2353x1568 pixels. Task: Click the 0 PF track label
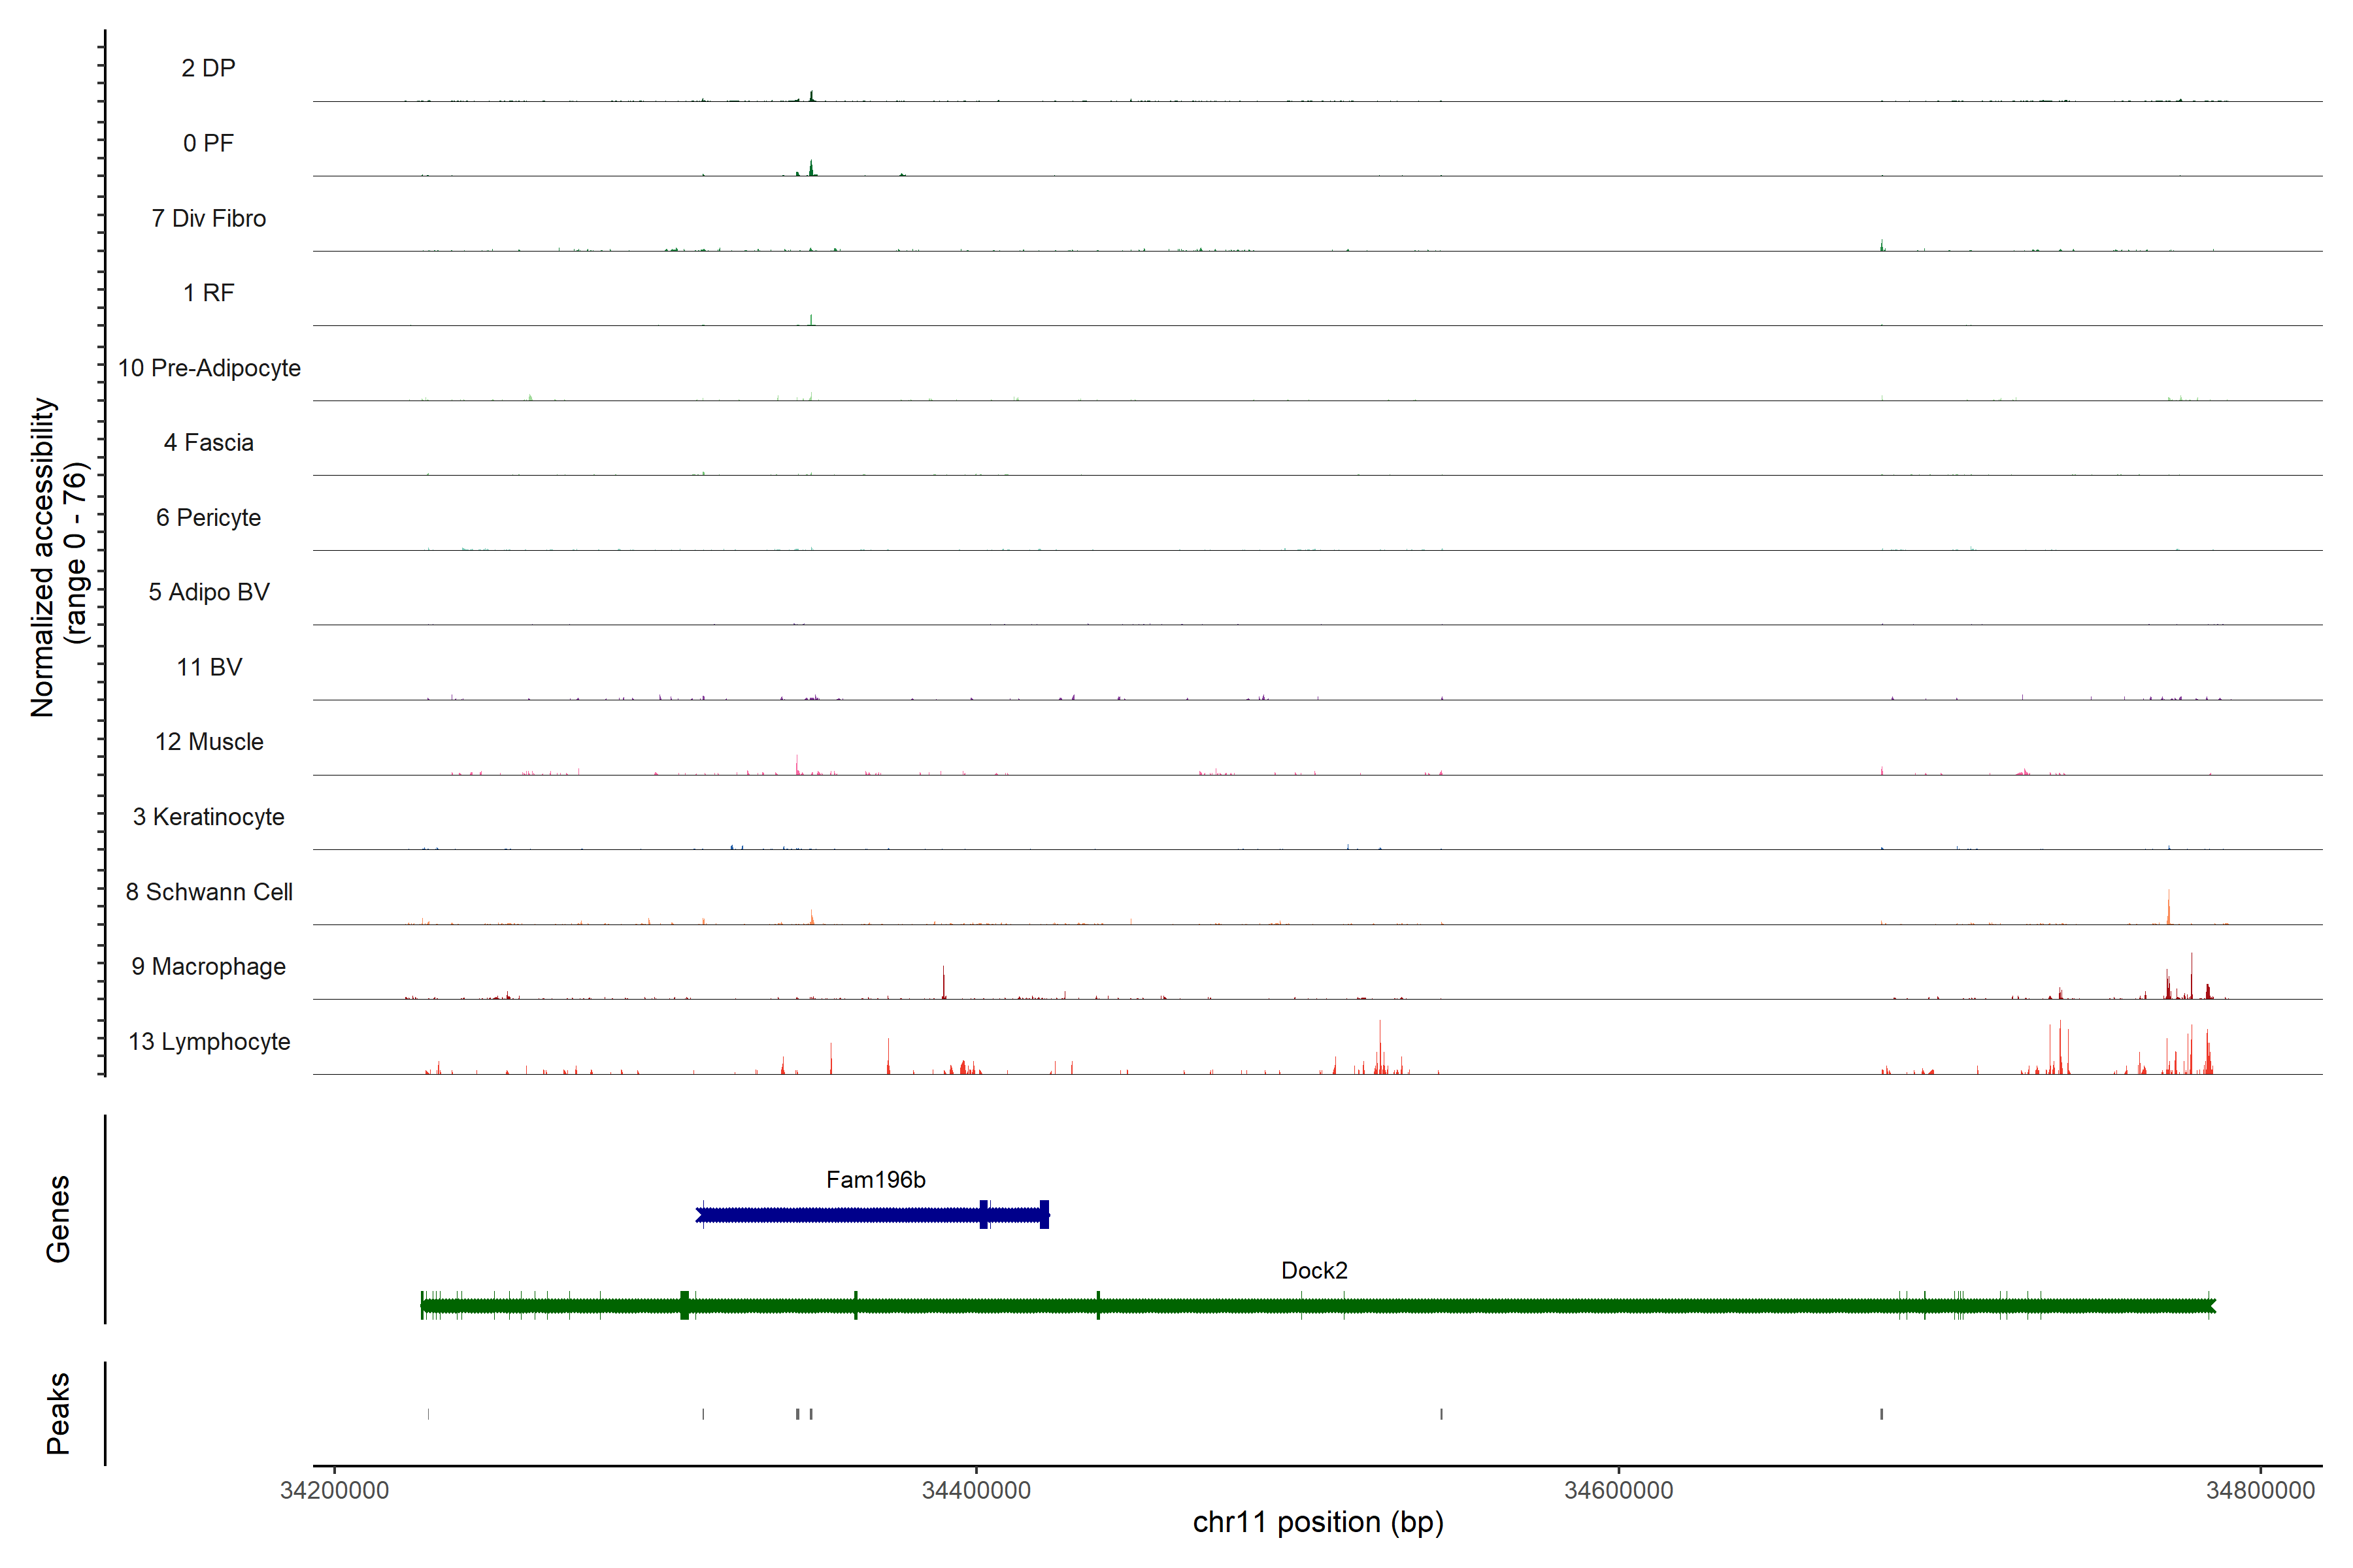pyautogui.click(x=208, y=143)
